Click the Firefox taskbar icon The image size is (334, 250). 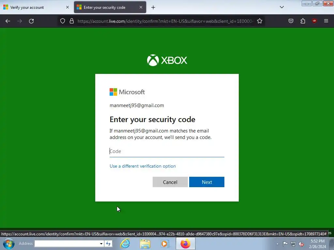coord(186,243)
